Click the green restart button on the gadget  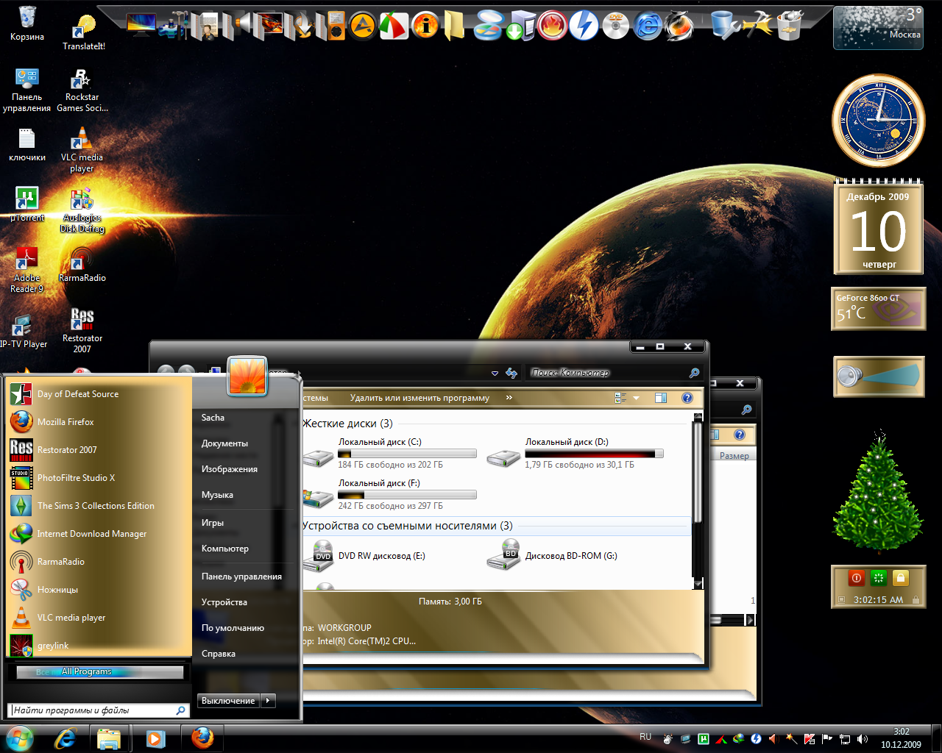click(878, 578)
